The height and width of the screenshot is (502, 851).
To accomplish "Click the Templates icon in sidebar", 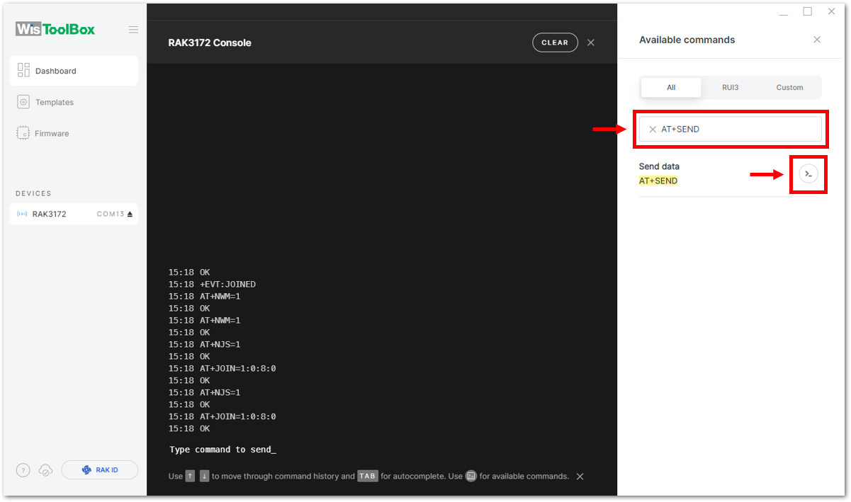I will point(23,102).
